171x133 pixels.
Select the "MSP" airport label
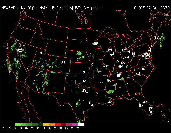[x=96, y=44]
